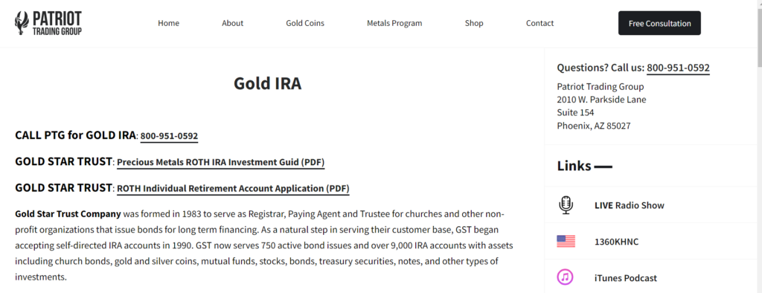The width and height of the screenshot is (762, 293).
Task: Click the US flag icon beside 1360KHNC
Action: 566,242
